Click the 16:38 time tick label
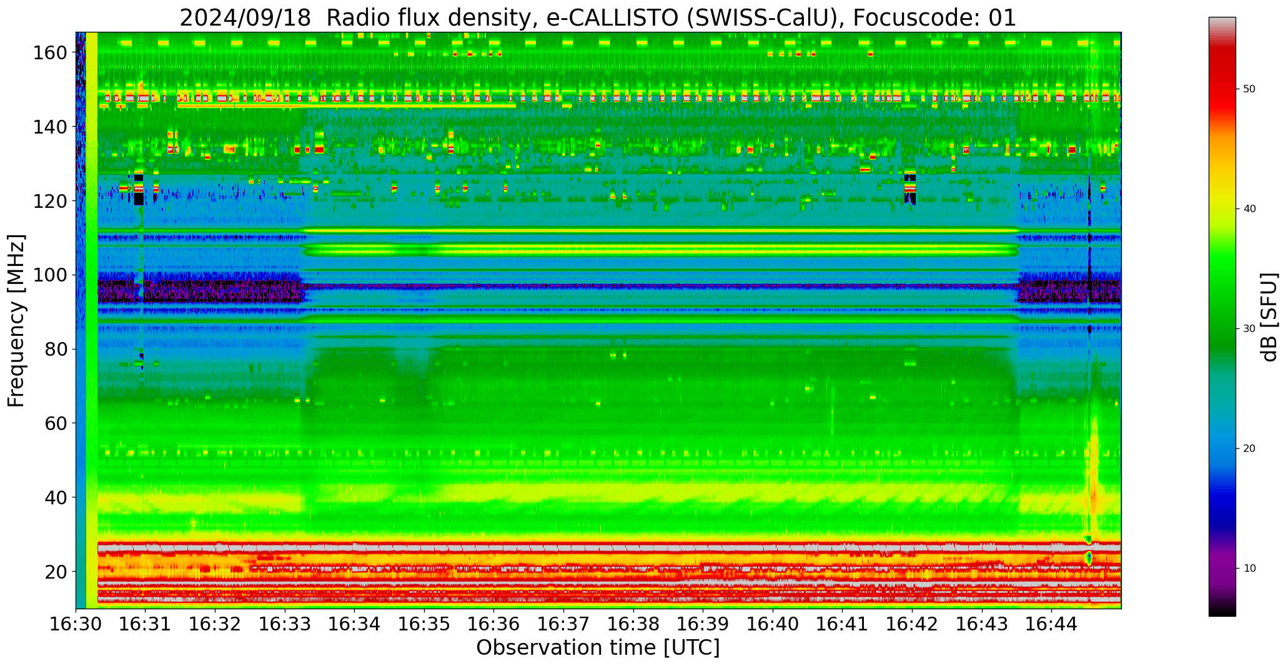The width and height of the screenshot is (1288, 666). tap(633, 624)
